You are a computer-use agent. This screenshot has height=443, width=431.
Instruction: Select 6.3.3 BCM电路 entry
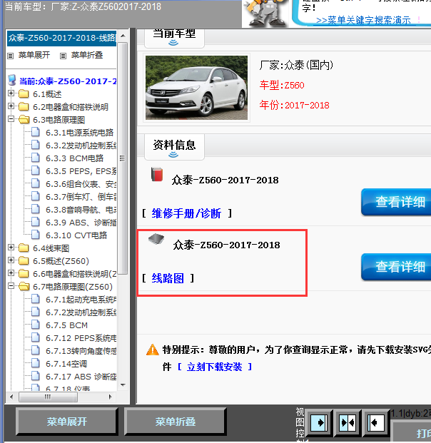coord(75,158)
